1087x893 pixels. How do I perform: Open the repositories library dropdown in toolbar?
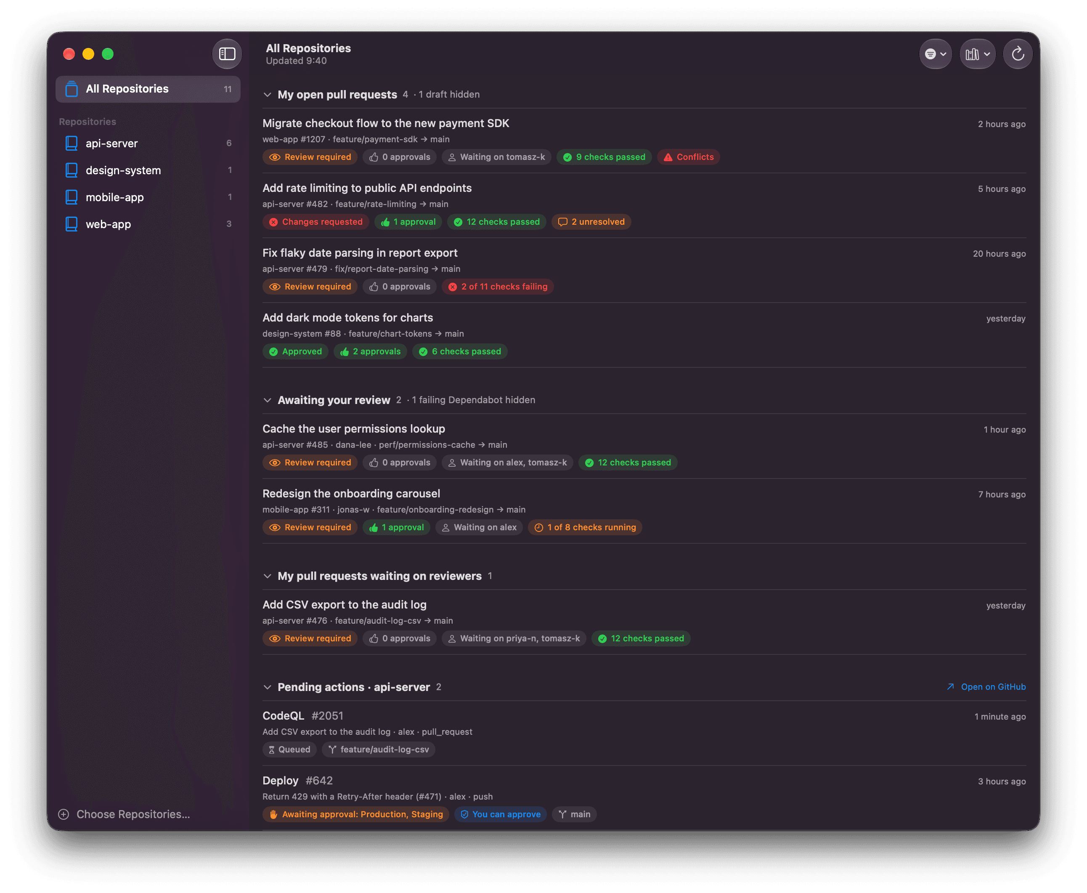click(978, 54)
